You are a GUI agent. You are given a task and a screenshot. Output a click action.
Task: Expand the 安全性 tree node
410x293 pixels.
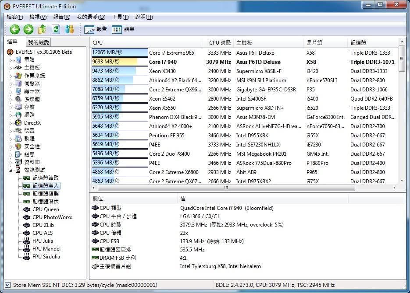[11, 147]
